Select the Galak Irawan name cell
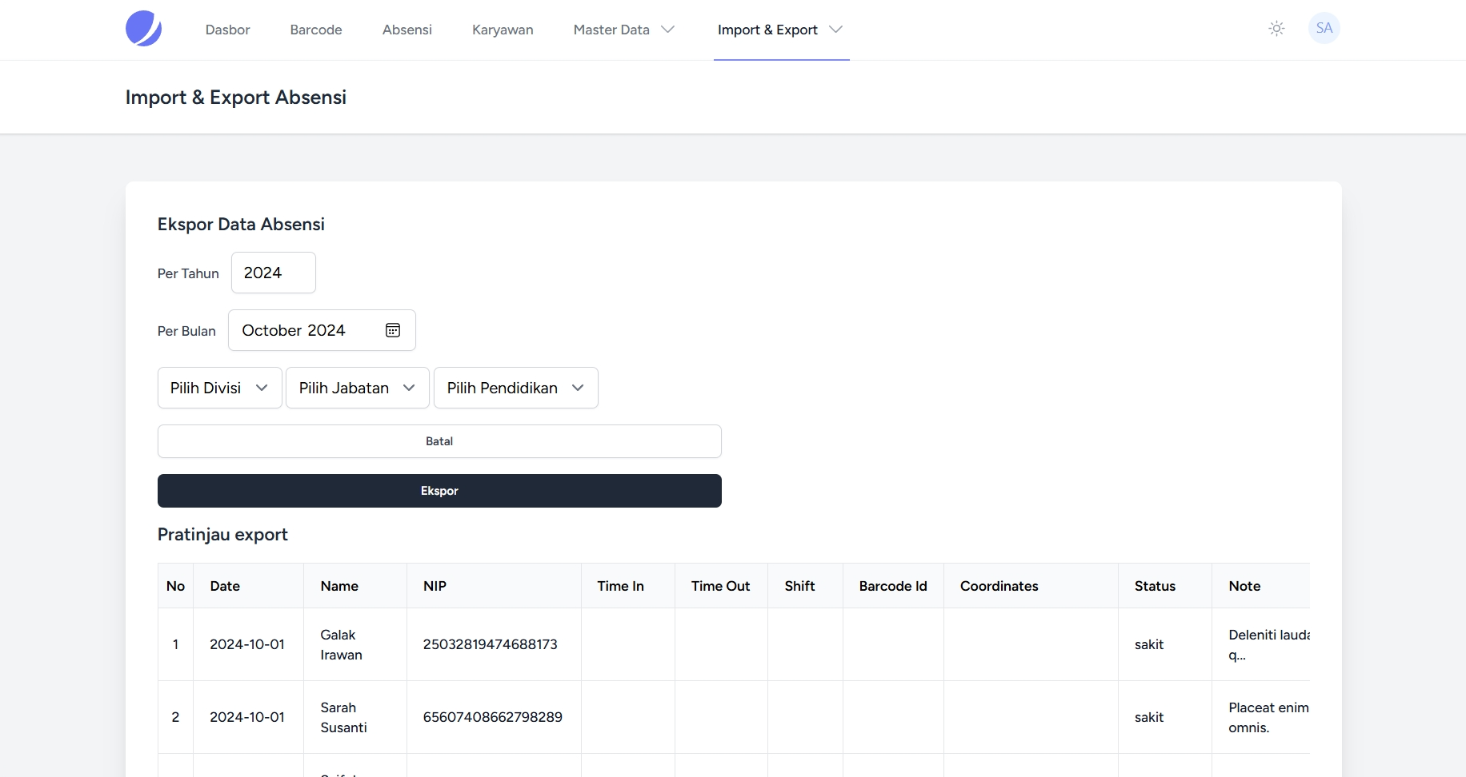This screenshot has height=777, width=1466. click(342, 644)
